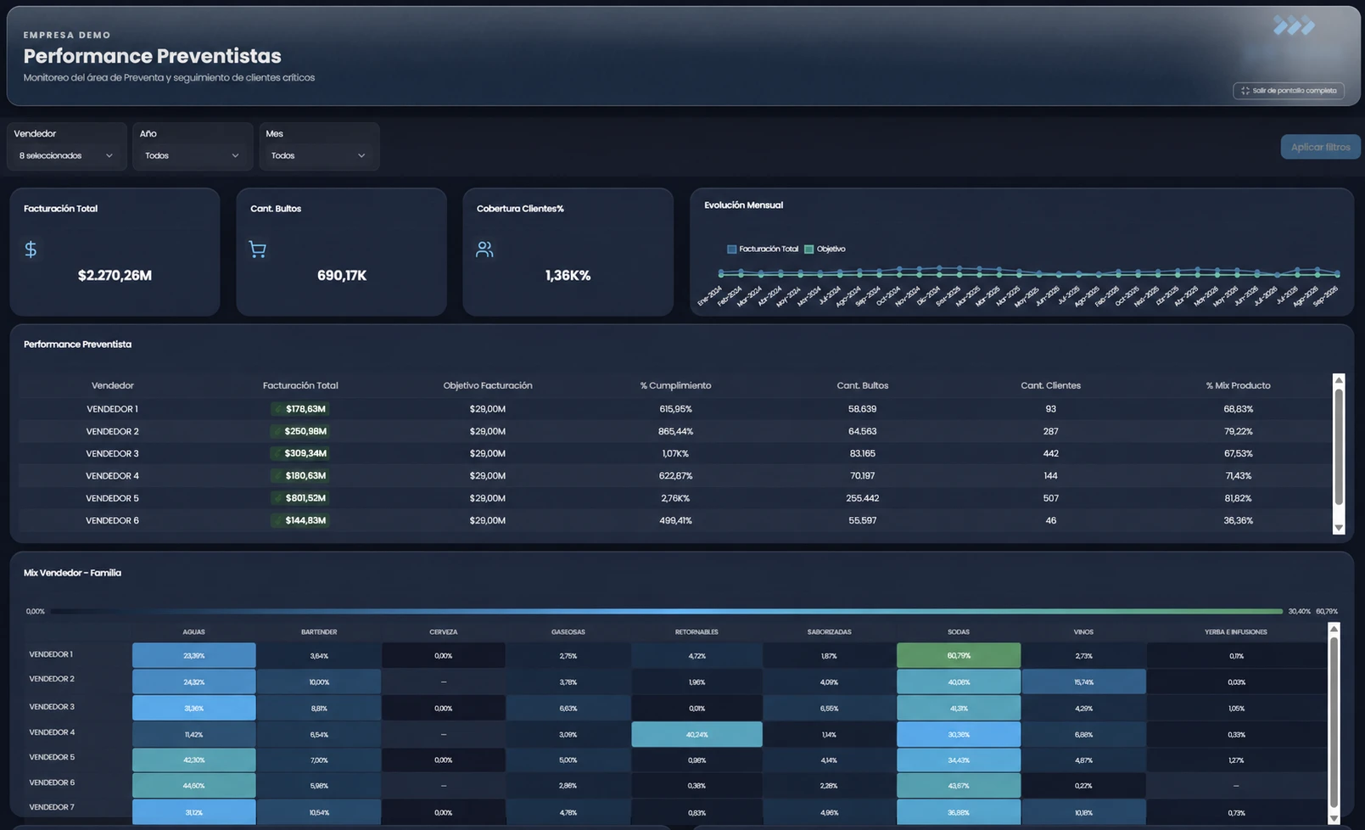Click the logo chevrons icon in header

coord(1294,26)
